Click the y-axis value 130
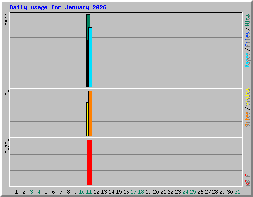The height and width of the screenshot is (197, 253). point(7,94)
